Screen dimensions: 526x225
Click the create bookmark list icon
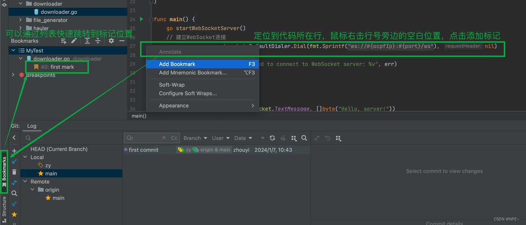64,41
